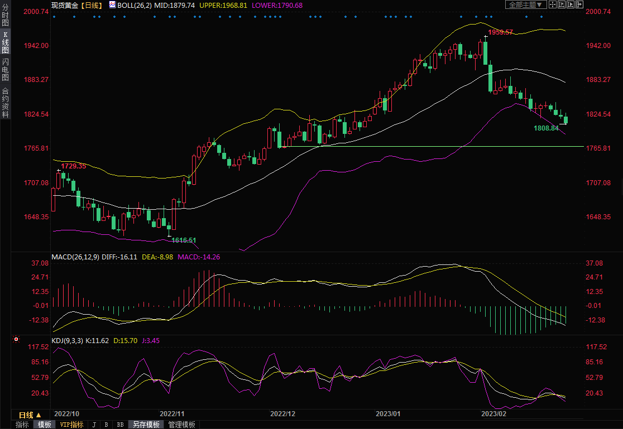Click the 管理模板 button
Image resolution: width=623 pixels, height=429 pixels.
point(182,425)
